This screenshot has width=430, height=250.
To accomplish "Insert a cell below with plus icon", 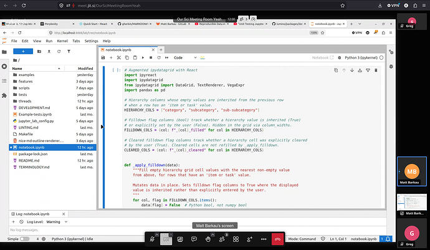I will tap(111, 57).
